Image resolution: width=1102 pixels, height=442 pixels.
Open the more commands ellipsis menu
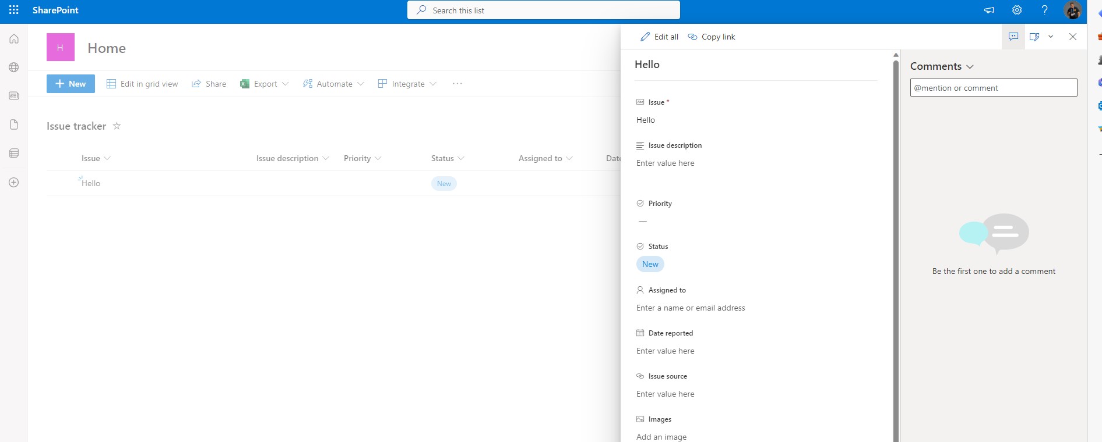pyautogui.click(x=457, y=84)
